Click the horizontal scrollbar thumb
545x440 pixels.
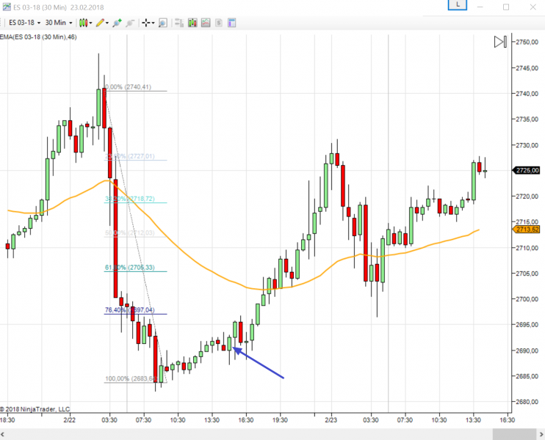(514, 434)
